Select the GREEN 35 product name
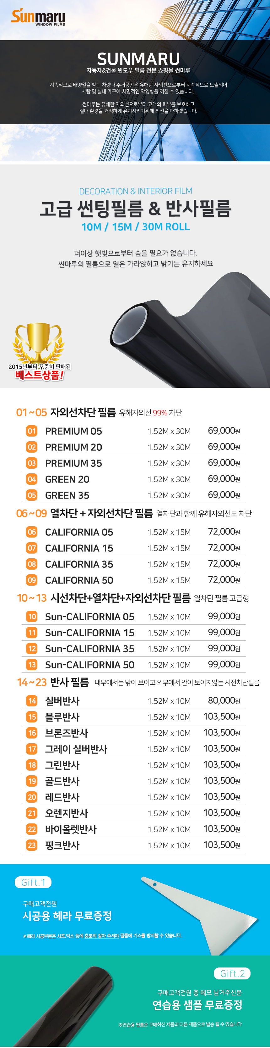The height and width of the screenshot is (1048, 270). tap(67, 495)
